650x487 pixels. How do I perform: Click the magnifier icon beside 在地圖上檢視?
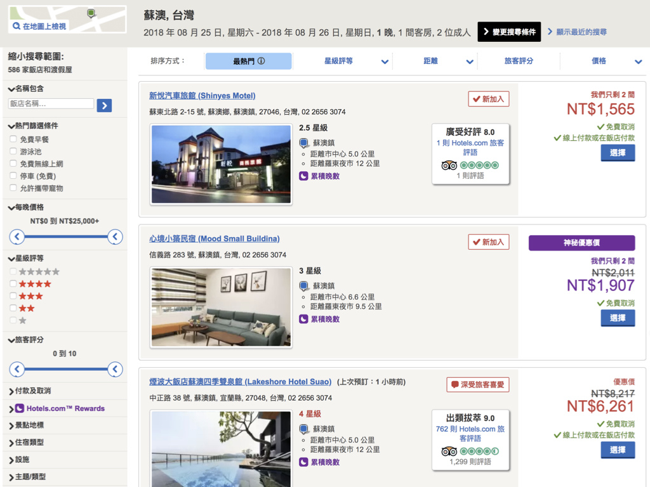17,26
